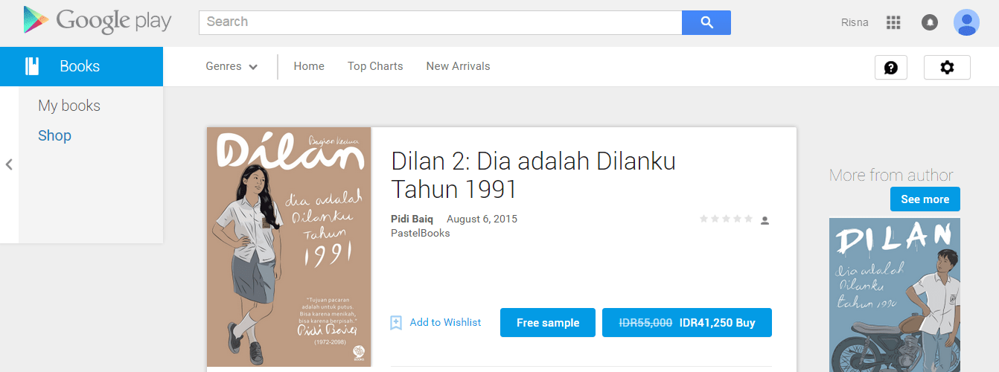Viewport: 999px width, 372px height.
Task: Click the star rating for the book
Action: [x=726, y=219]
